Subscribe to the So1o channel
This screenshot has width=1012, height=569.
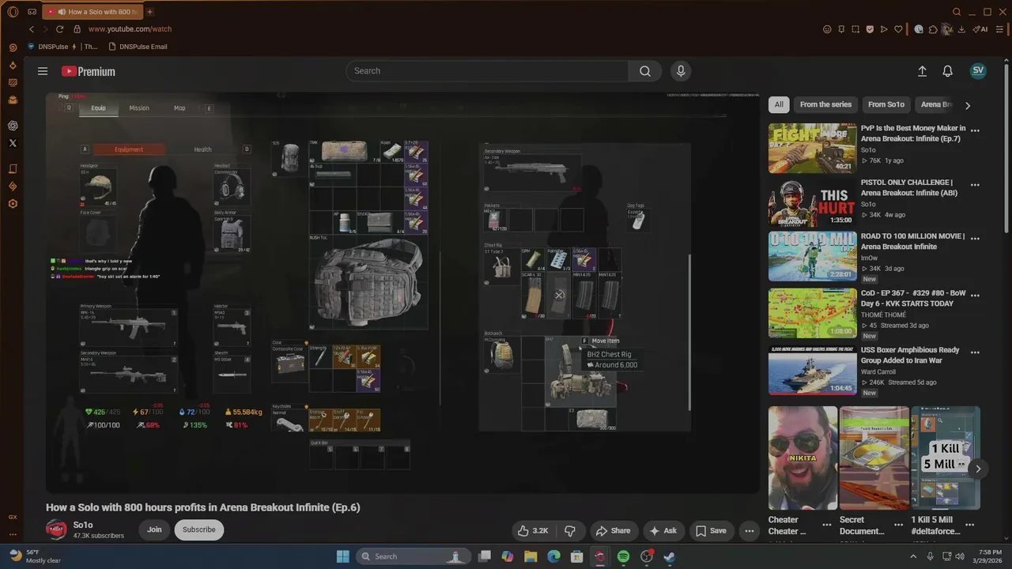[x=199, y=529]
